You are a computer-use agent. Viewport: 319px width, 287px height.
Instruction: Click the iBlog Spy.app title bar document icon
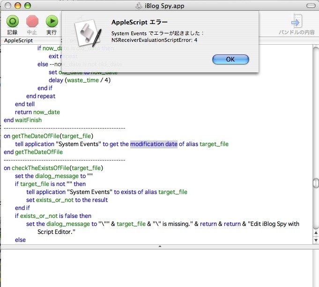pos(138,6)
